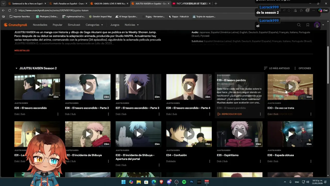Close the JUJUTSU KAISEN browser tab

[x=169, y=4]
